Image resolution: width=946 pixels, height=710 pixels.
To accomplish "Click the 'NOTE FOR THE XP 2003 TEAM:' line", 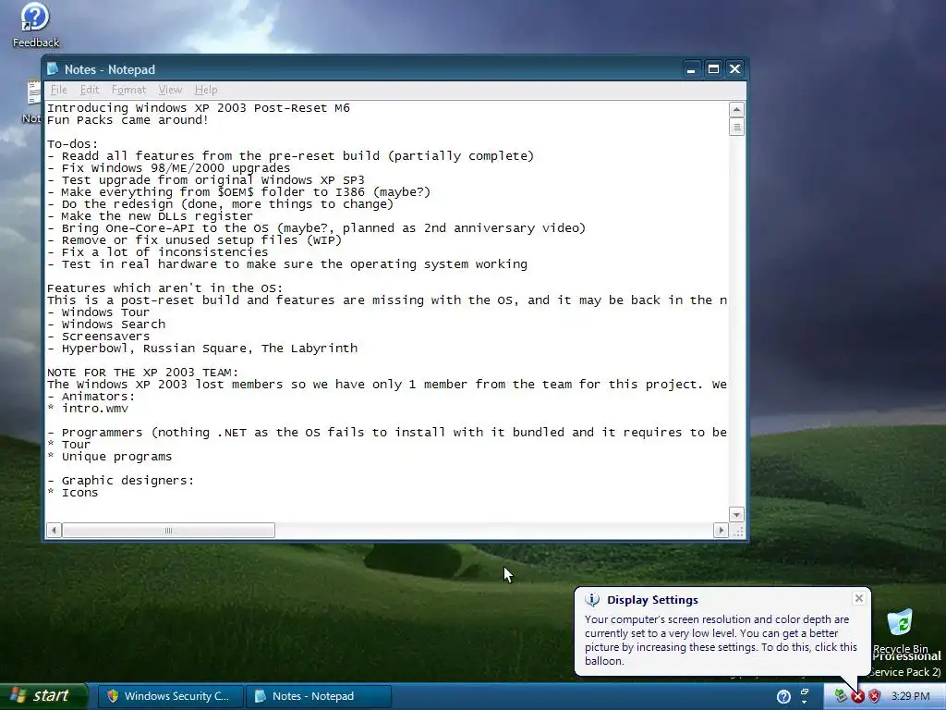I will (x=143, y=373).
